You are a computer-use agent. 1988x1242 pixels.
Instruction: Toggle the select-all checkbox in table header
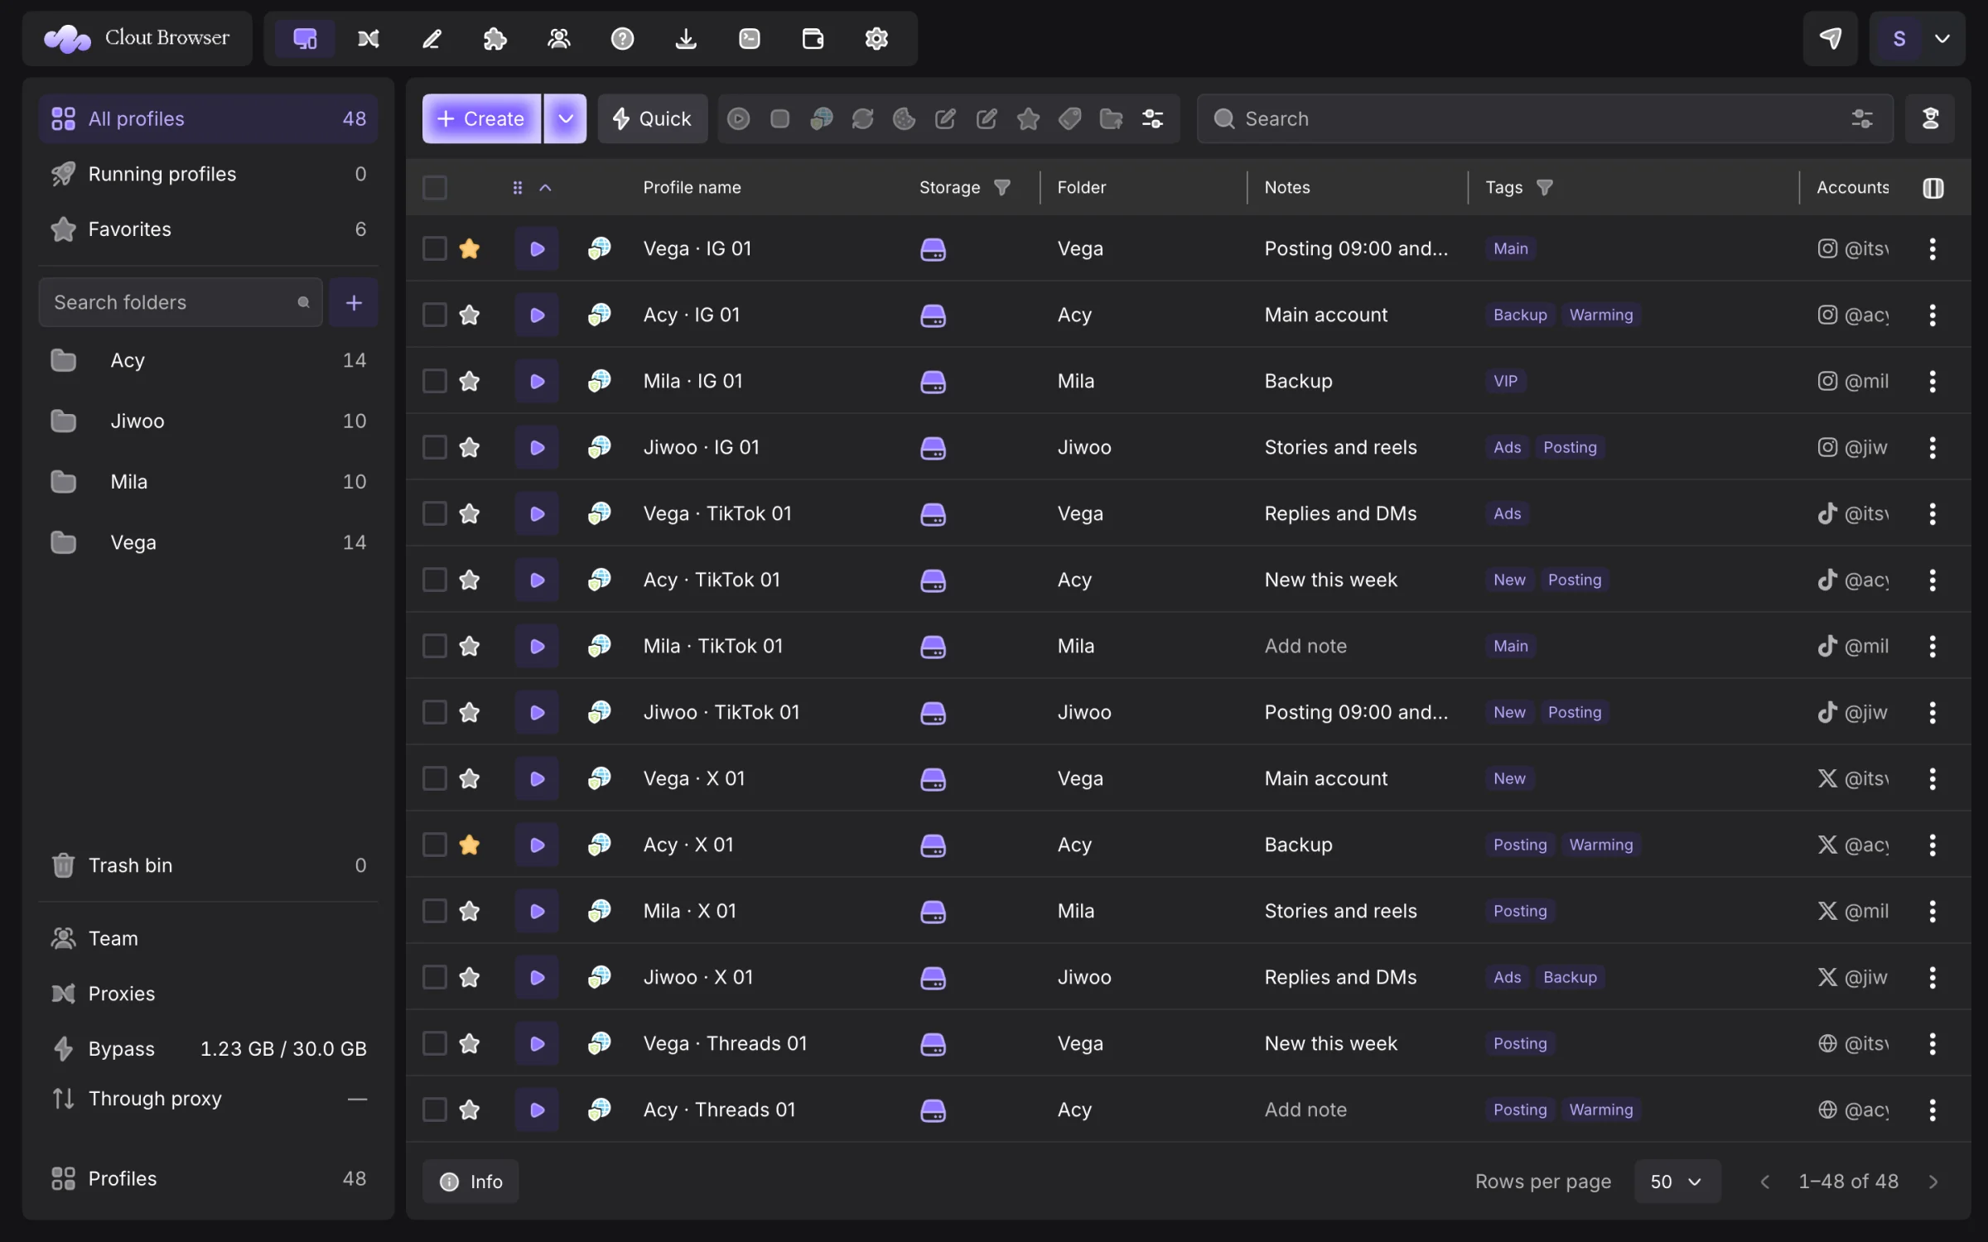(x=435, y=188)
